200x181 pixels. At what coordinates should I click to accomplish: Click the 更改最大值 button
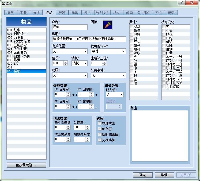(27, 165)
